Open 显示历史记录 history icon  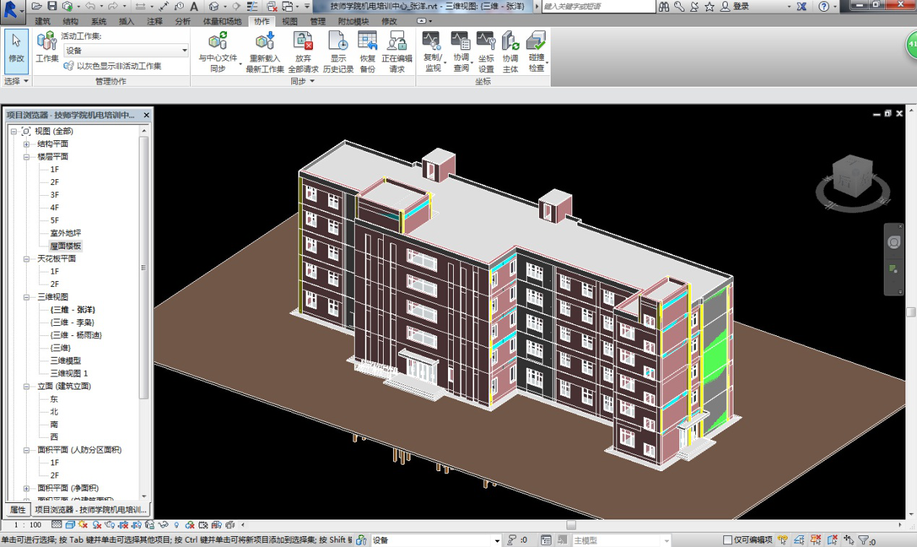click(x=338, y=42)
